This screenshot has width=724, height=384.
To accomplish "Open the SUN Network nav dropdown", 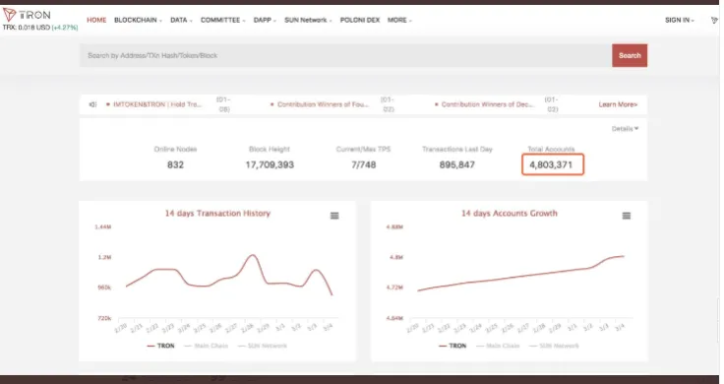I will pos(308,20).
